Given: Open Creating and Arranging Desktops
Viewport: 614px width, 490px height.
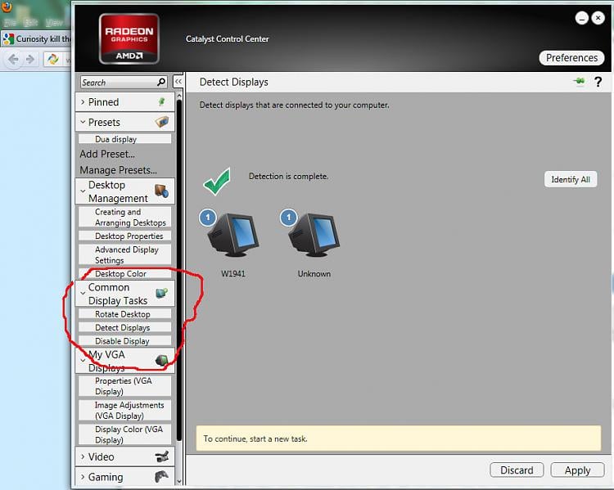Looking at the screenshot, I should coord(125,218).
